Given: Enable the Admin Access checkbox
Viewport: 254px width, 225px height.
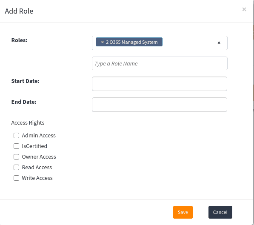Looking at the screenshot, I should click(16, 135).
